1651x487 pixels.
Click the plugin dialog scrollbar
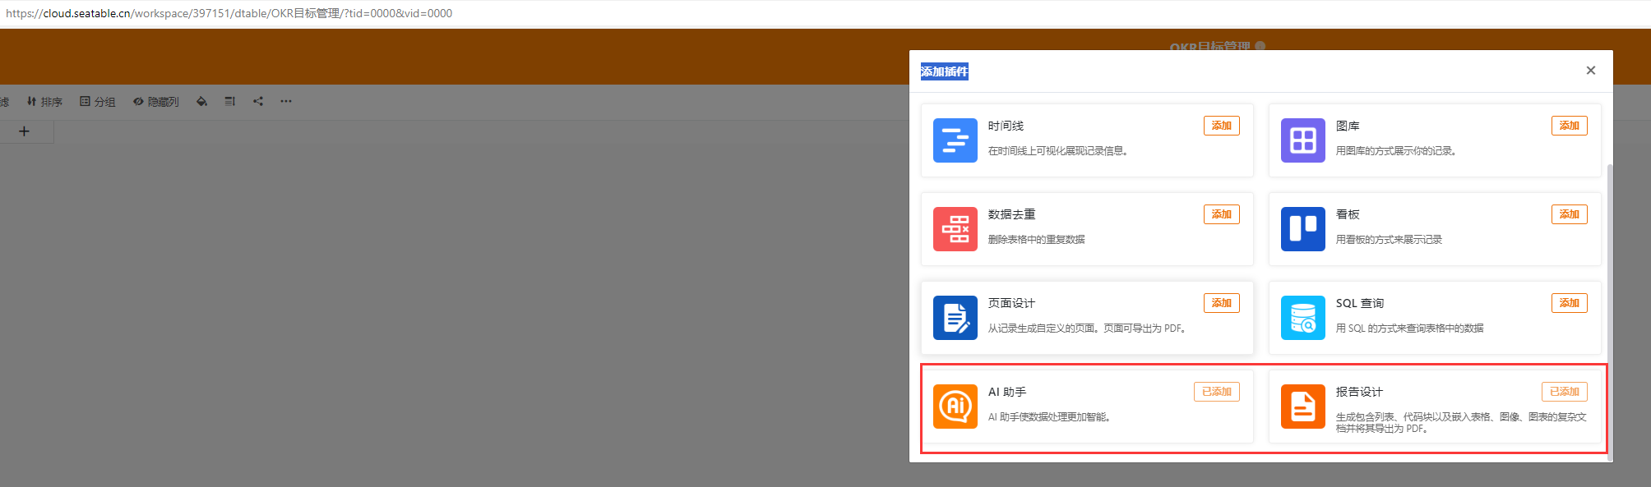tap(1610, 312)
